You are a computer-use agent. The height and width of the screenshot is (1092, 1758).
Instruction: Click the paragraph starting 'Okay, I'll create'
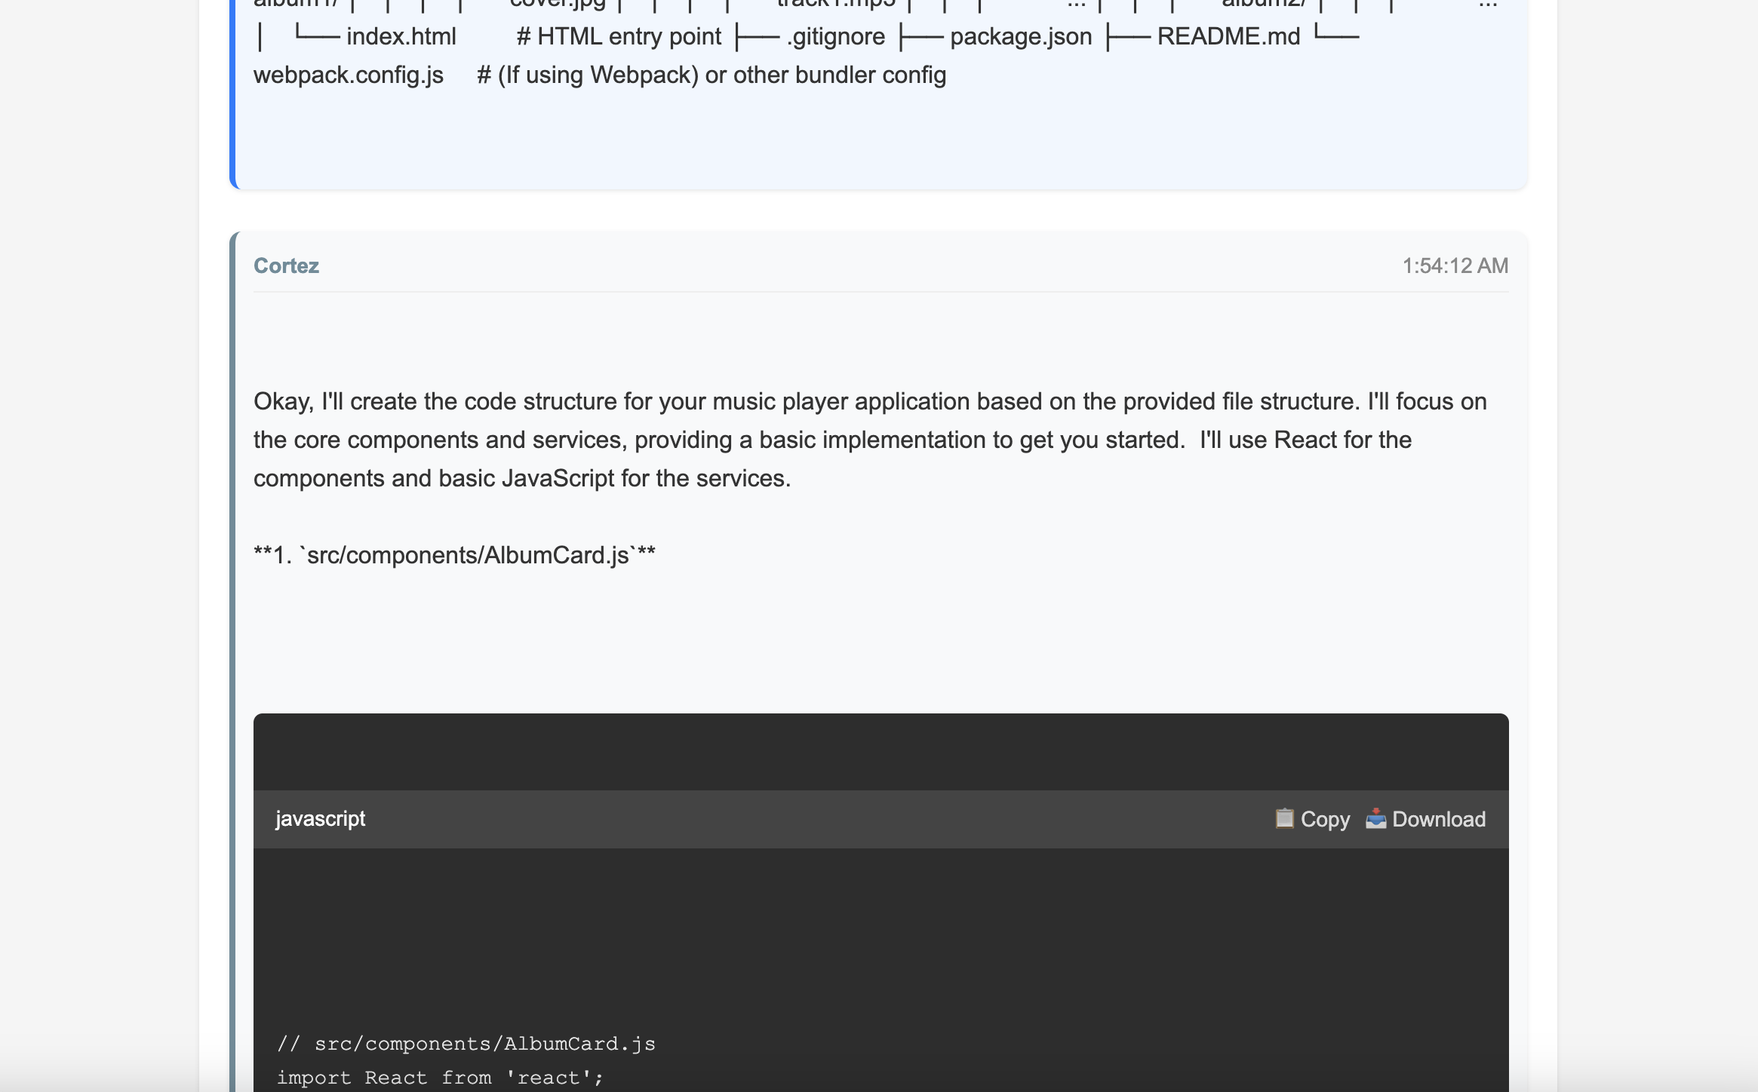click(x=869, y=440)
